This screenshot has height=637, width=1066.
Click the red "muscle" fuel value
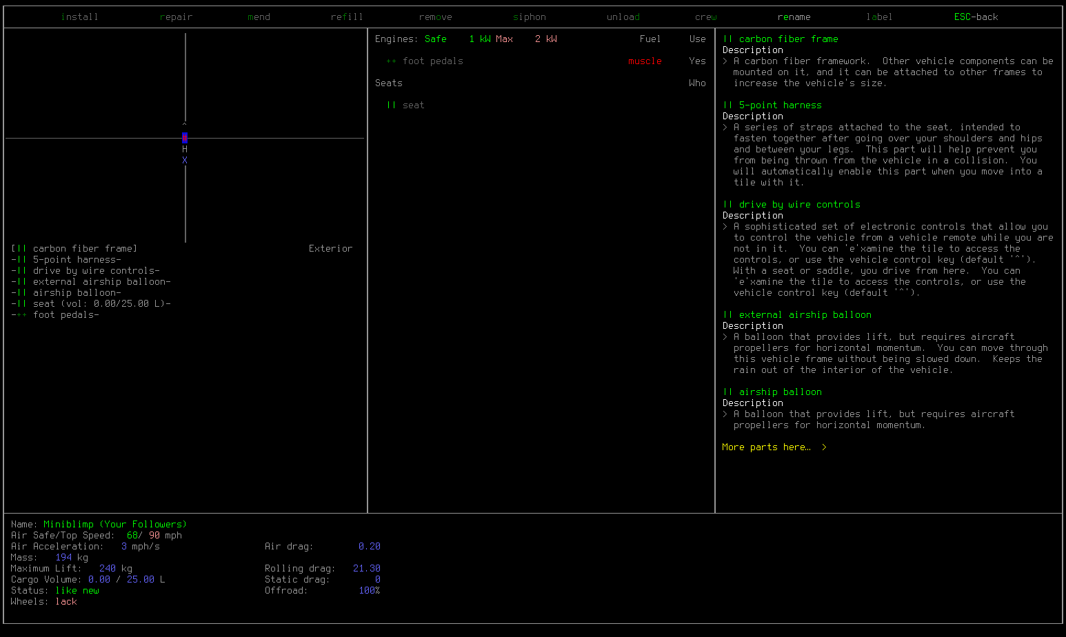point(645,61)
